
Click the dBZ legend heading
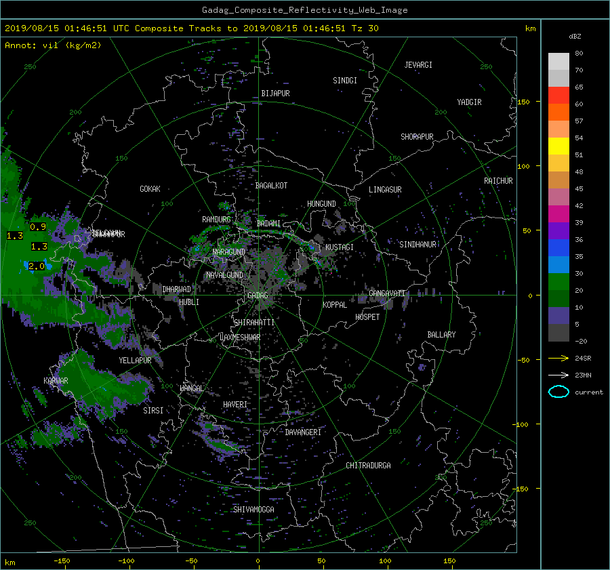tap(575, 36)
